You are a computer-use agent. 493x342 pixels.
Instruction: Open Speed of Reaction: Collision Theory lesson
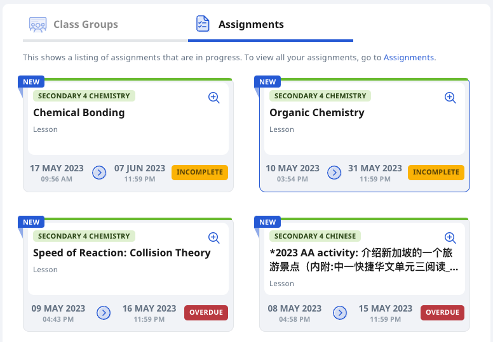point(122,253)
